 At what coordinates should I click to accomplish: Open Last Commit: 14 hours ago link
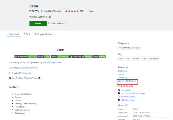133,94
